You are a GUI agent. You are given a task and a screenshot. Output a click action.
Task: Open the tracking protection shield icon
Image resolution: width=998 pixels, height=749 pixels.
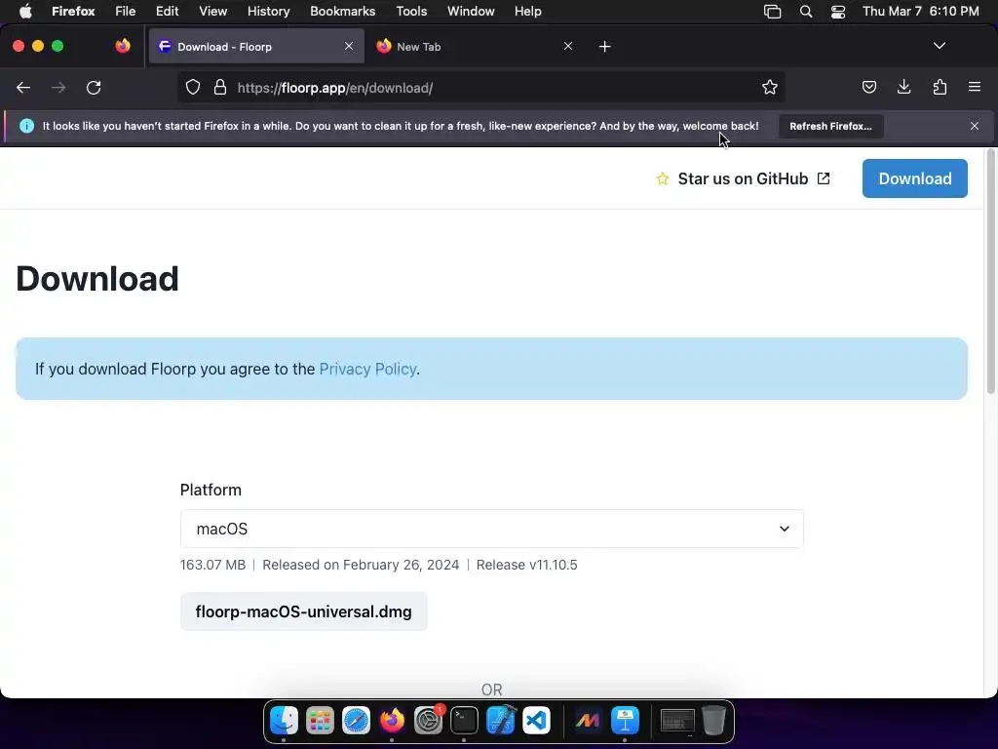(x=193, y=88)
